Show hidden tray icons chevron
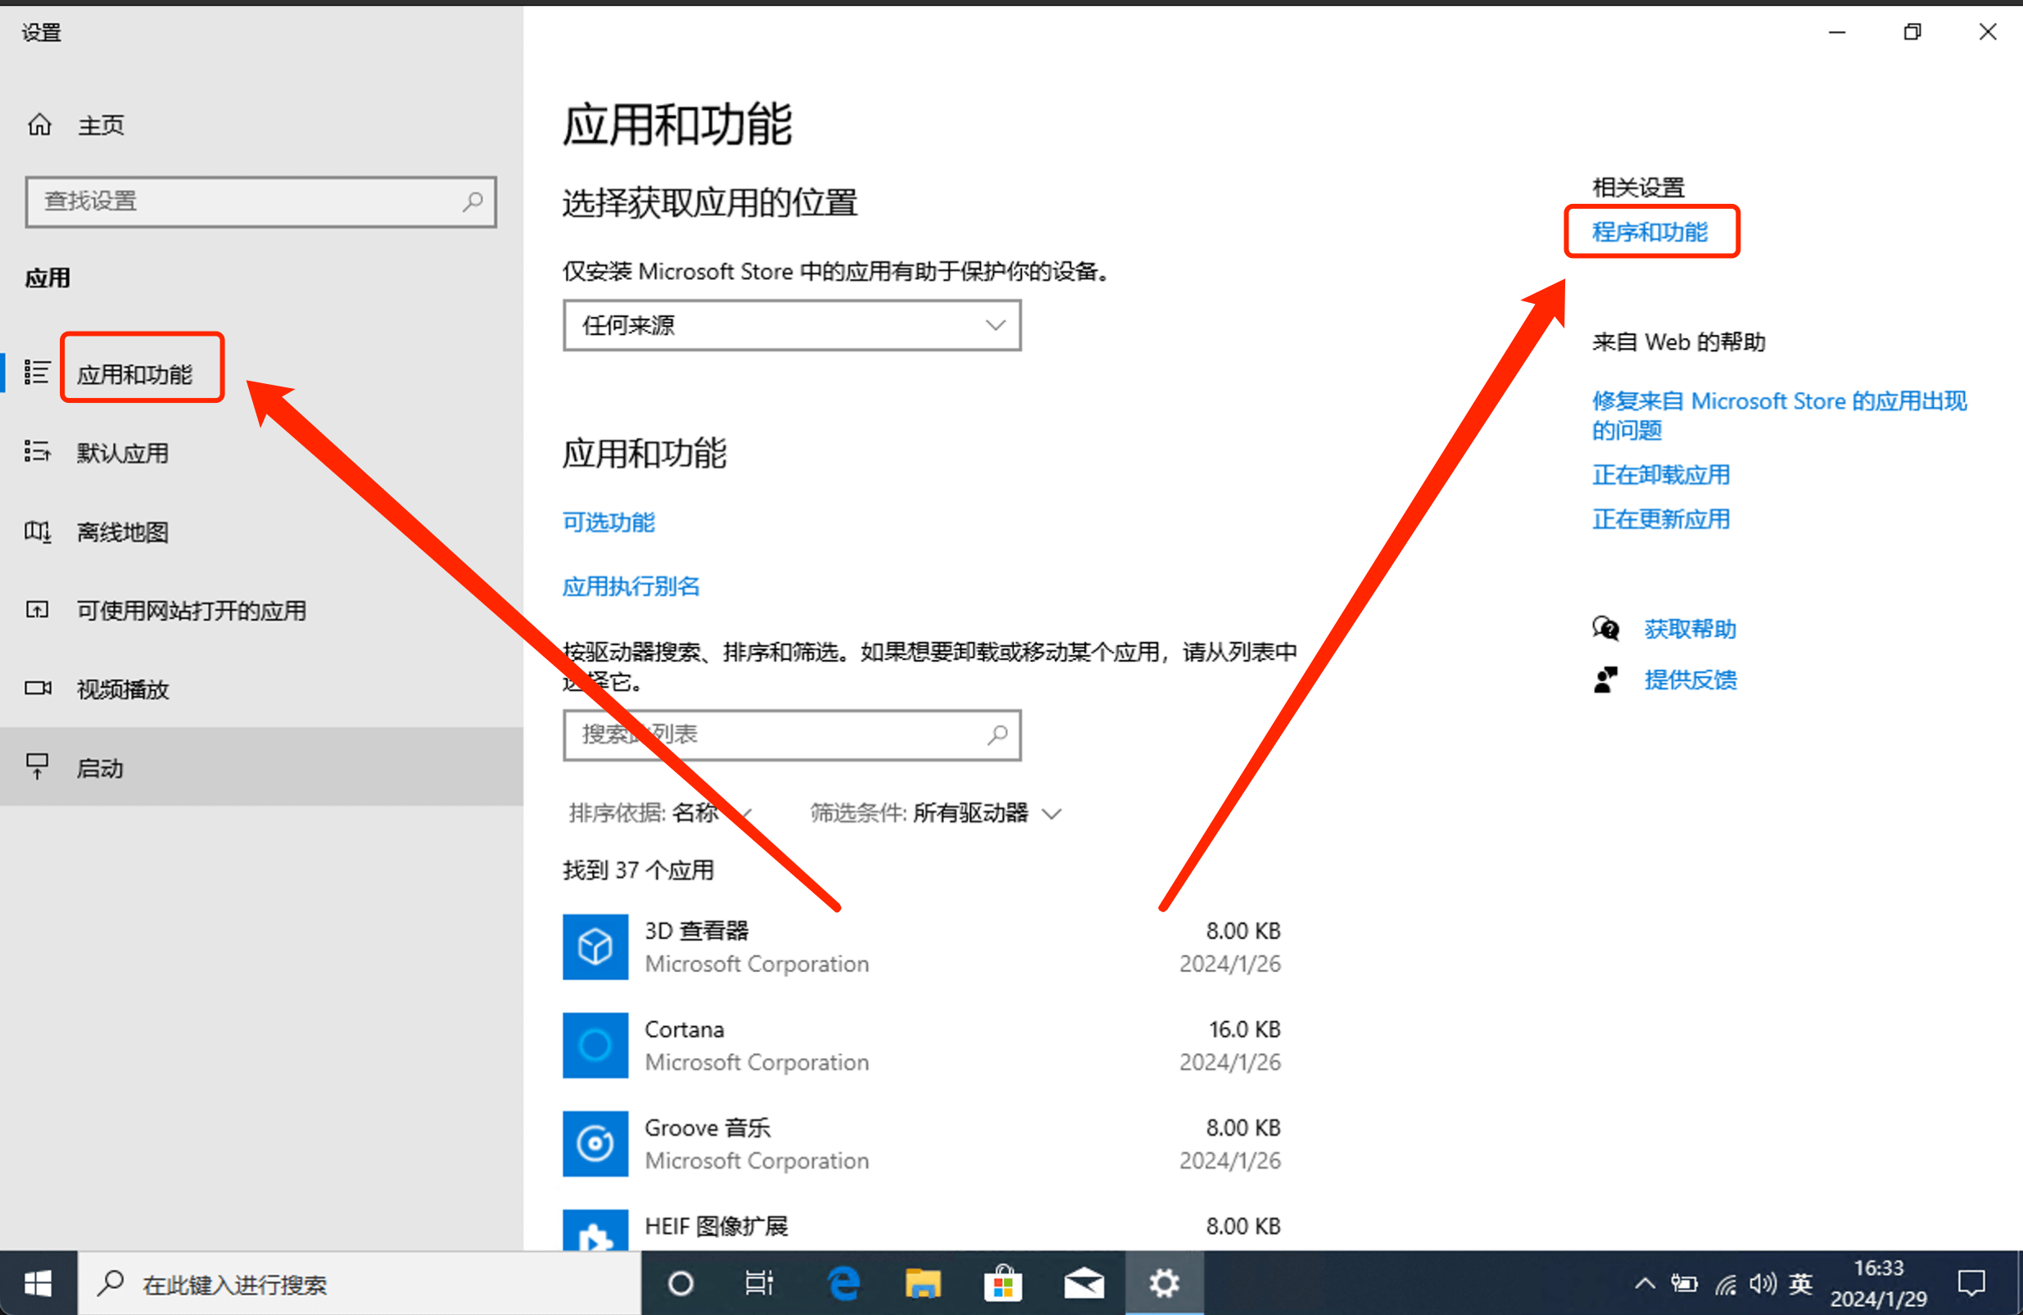2023x1315 pixels. coord(1645,1284)
